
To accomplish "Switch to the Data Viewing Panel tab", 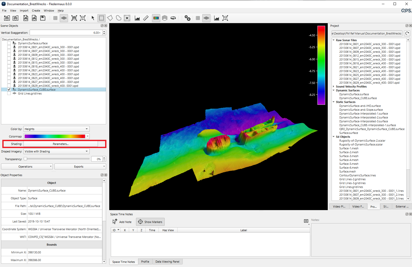I will (167, 262).
